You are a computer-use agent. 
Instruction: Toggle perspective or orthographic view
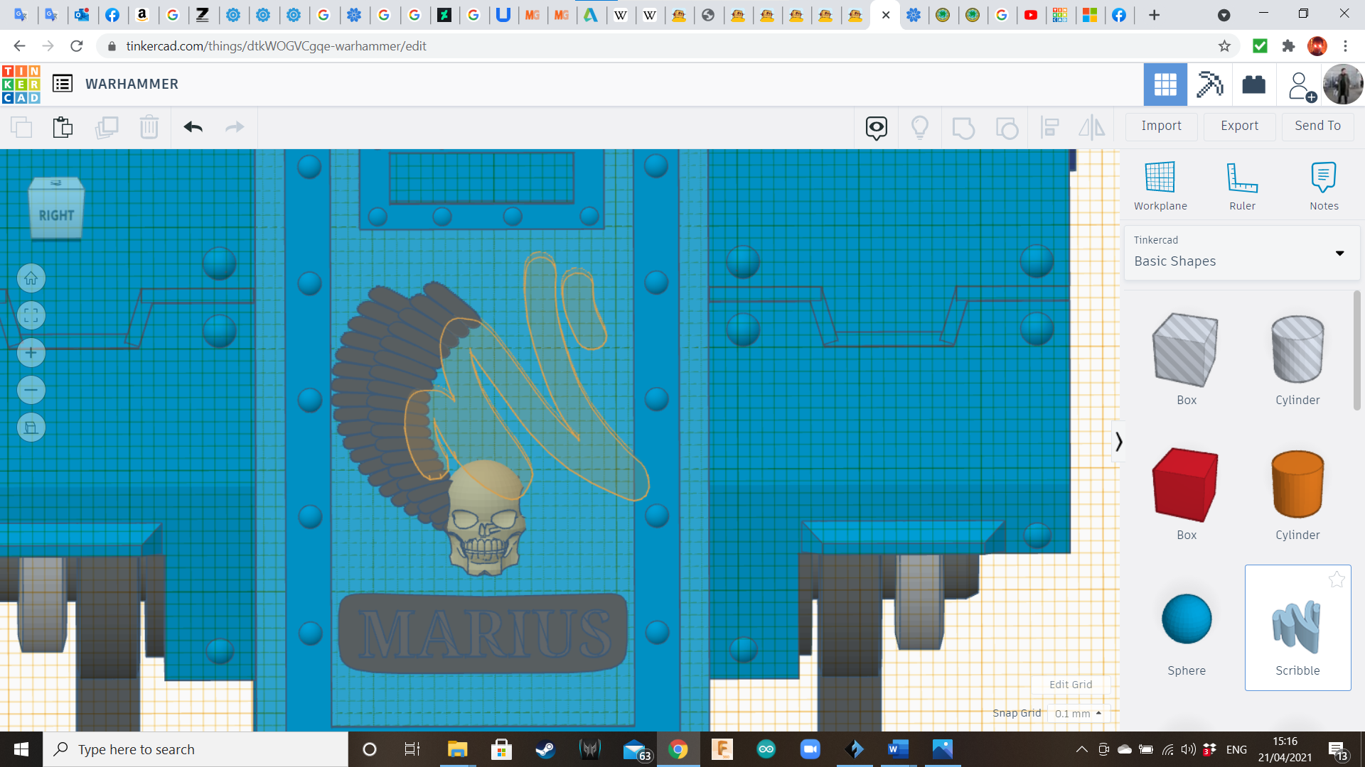click(31, 428)
